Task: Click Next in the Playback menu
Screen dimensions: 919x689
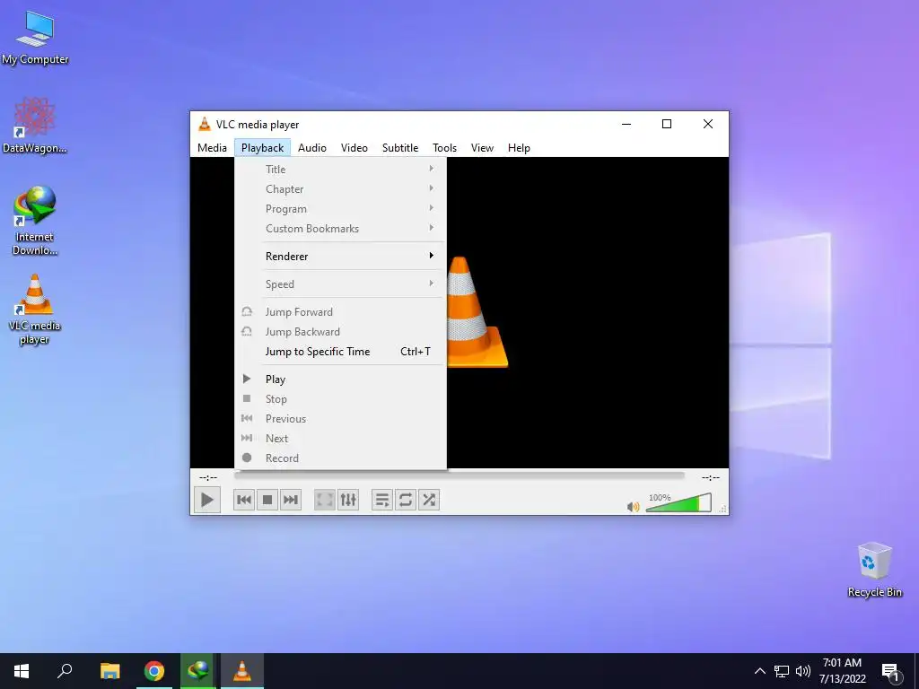Action: (340, 438)
